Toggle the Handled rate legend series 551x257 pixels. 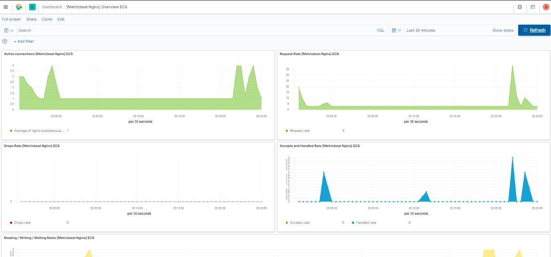pos(366,223)
